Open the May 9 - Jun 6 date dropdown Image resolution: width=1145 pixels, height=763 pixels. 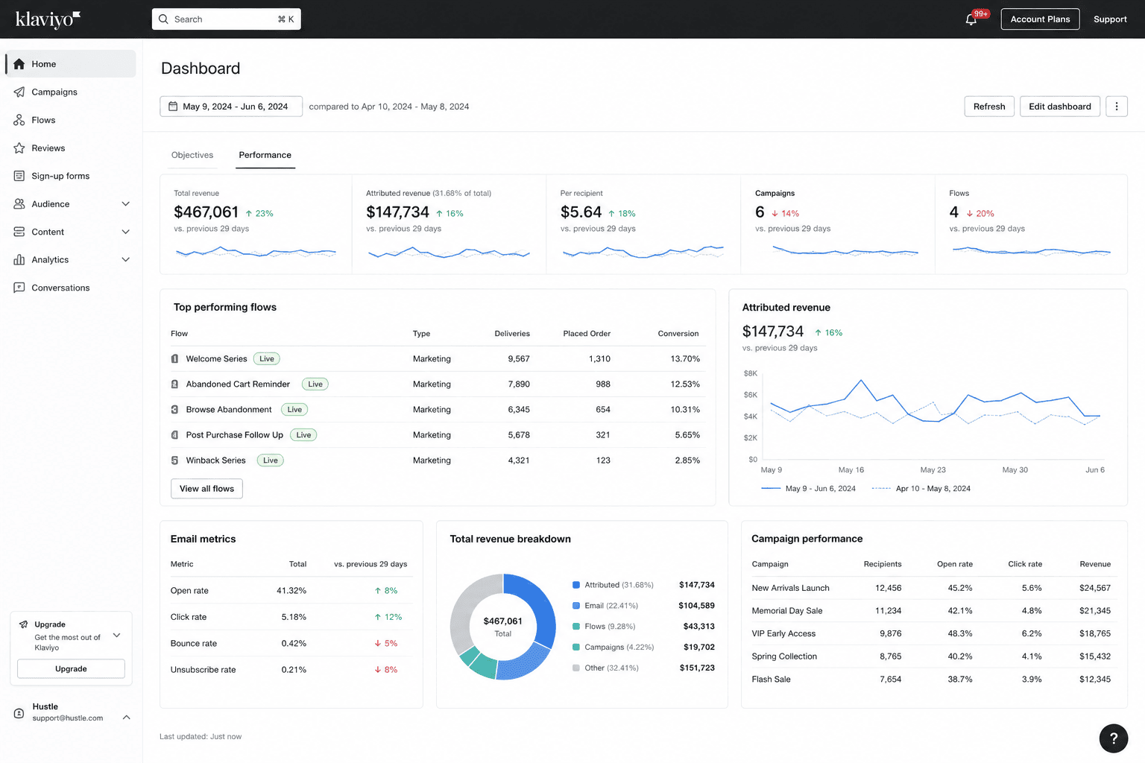(x=231, y=107)
